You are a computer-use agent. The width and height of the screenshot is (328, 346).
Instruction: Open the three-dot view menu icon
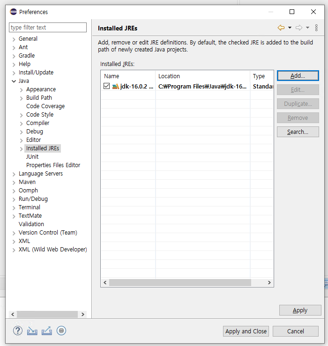316,28
